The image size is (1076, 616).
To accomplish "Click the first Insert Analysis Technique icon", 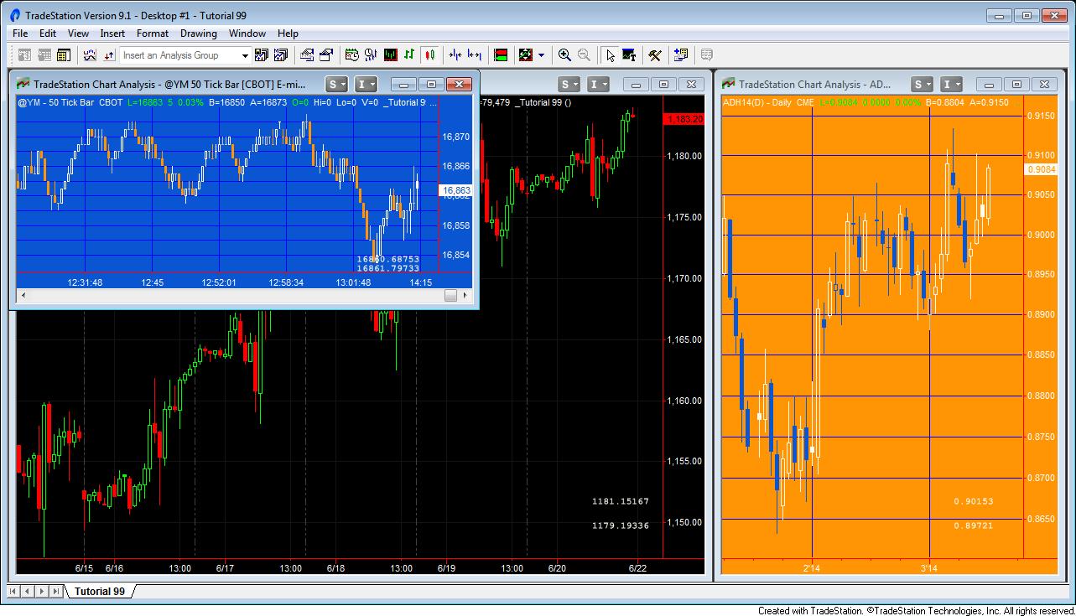I will point(262,55).
